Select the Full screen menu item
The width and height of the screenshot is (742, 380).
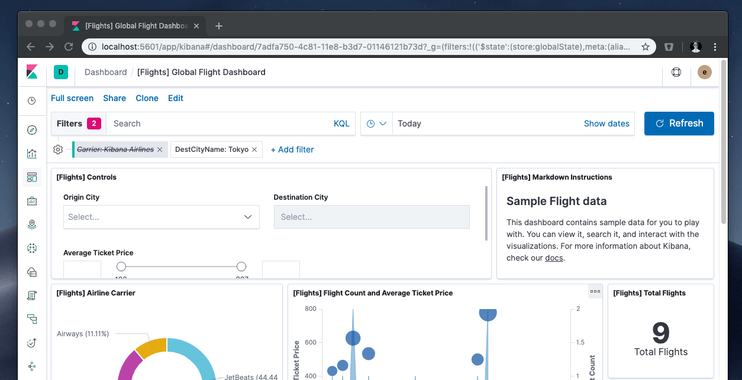pos(72,98)
